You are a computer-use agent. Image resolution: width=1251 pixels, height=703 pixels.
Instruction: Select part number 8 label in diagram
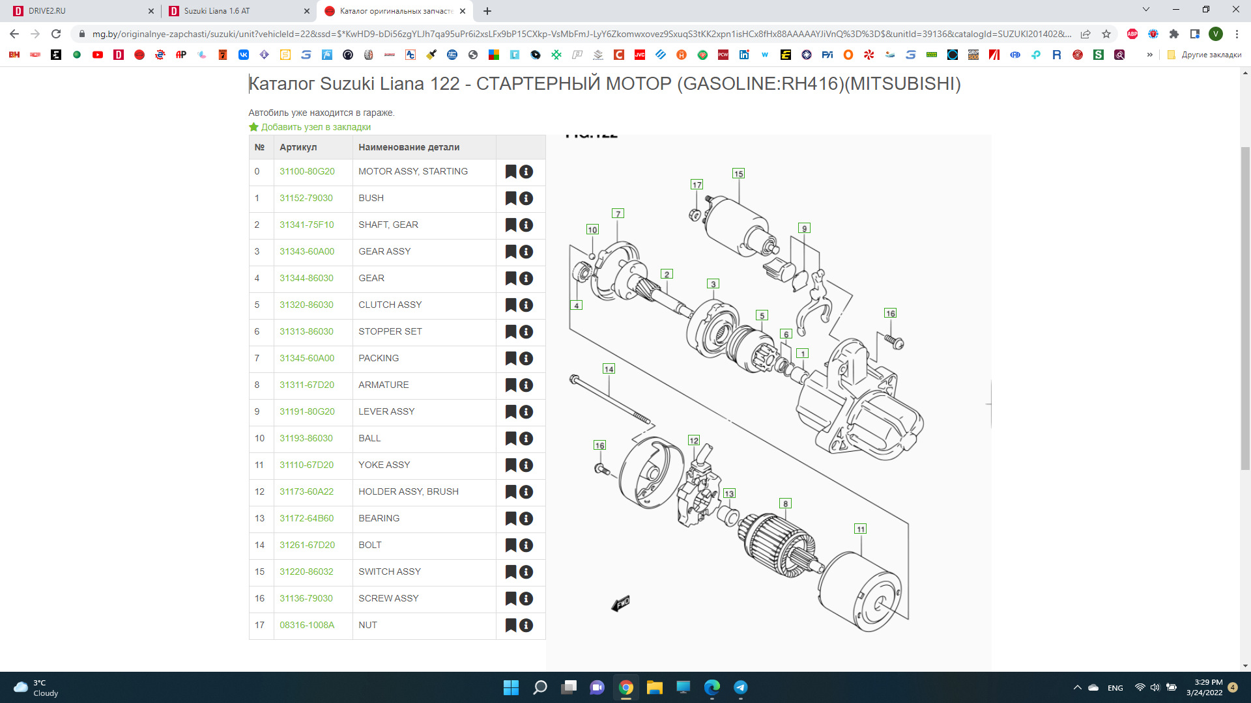click(x=785, y=504)
